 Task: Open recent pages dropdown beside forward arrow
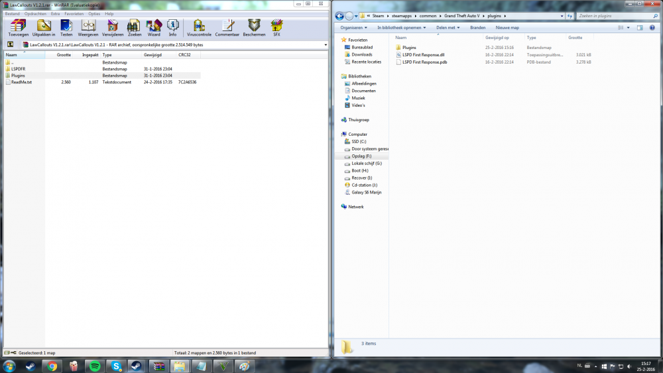[356, 16]
